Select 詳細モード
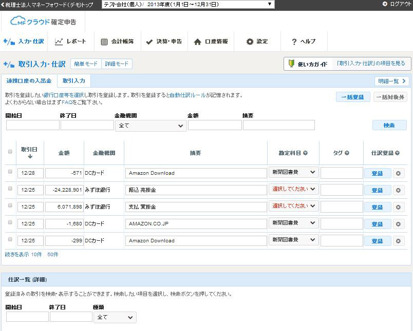This screenshot has height=331, width=413. (x=117, y=64)
